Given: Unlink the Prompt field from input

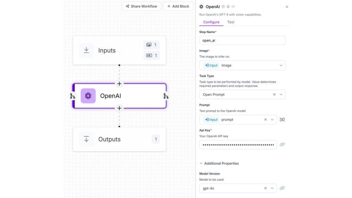Looking at the screenshot, I should 282,120.
